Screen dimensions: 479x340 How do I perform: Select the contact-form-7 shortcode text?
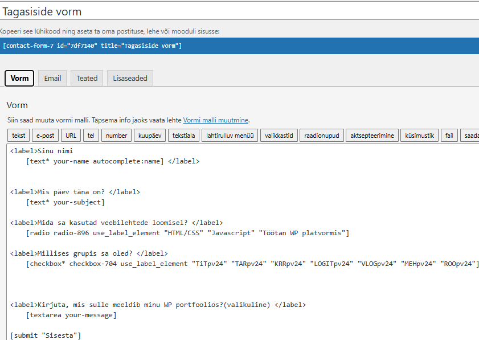(92, 46)
